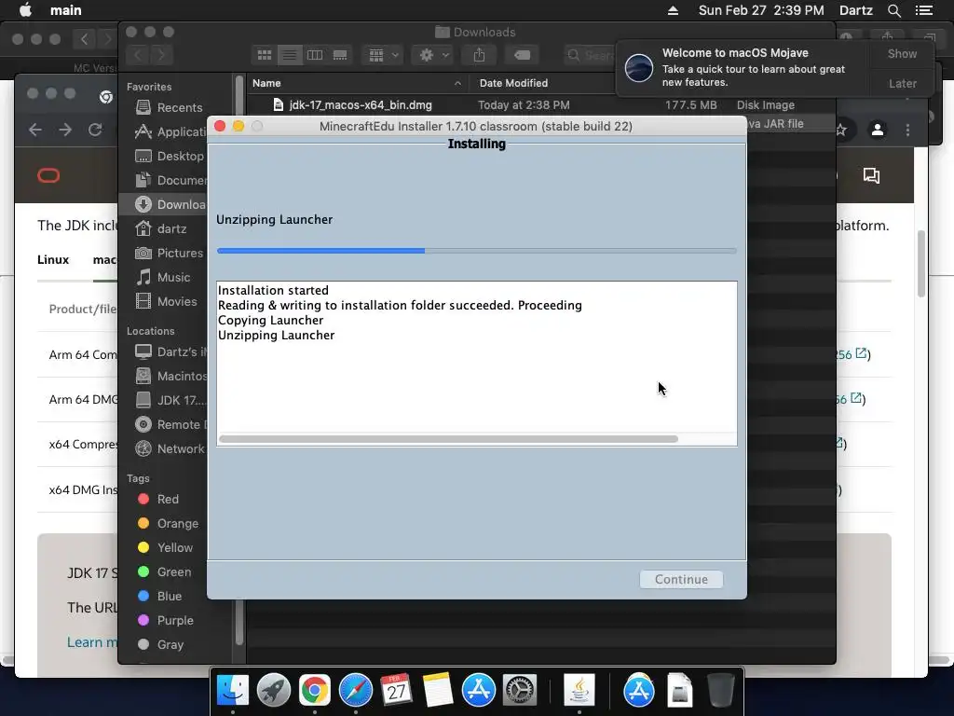Image resolution: width=954 pixels, height=716 pixels.
Task: Open Google Chrome from the Dock
Action: 315,690
